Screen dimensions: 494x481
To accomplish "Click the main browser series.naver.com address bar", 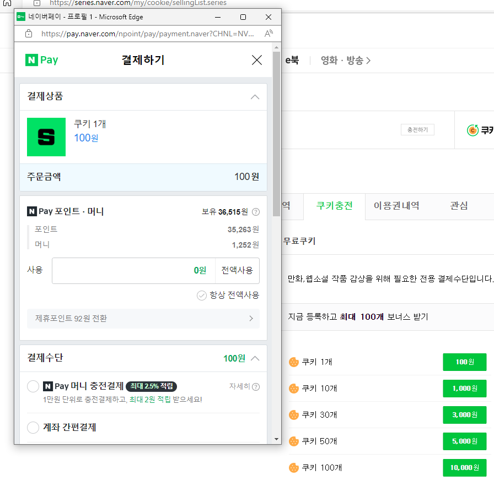I will point(138,3).
